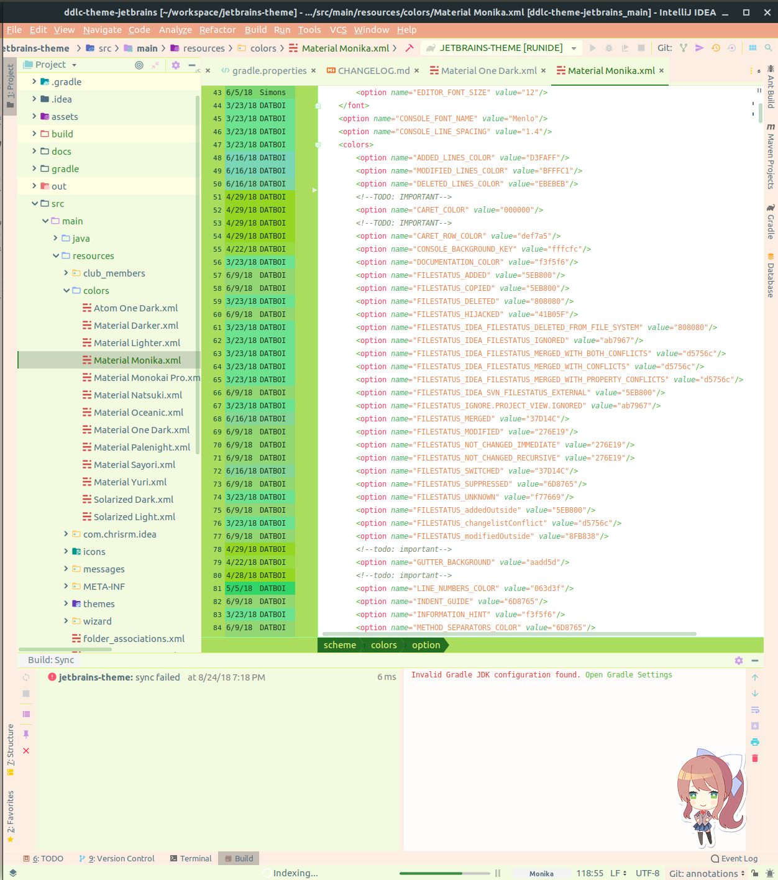Image resolution: width=778 pixels, height=880 pixels.
Task: Toggle scroll-to-end in build output
Action: [754, 725]
